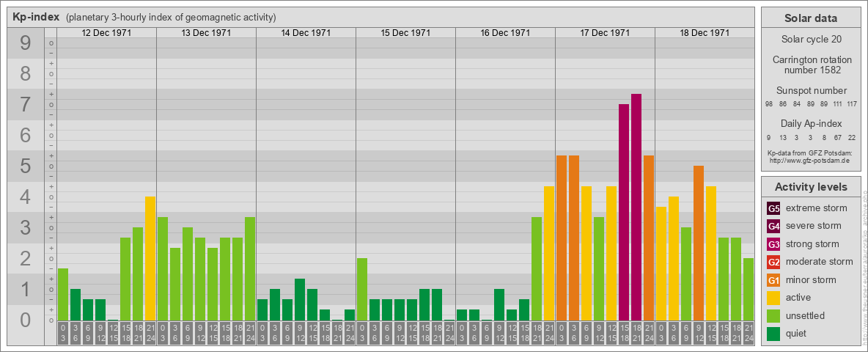The image size is (868, 352).
Task: Click the 'Solar data' panel heading
Action: pos(811,18)
